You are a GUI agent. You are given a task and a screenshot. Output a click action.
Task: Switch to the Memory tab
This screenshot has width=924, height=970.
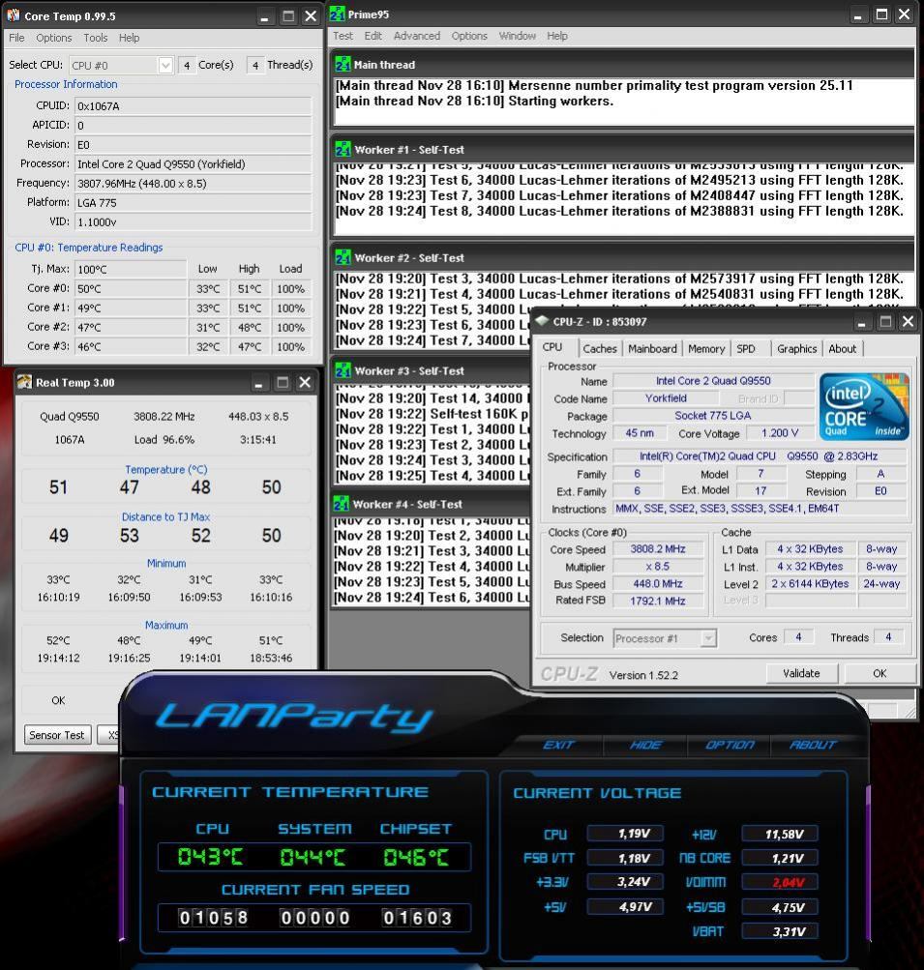pyautogui.click(x=706, y=349)
